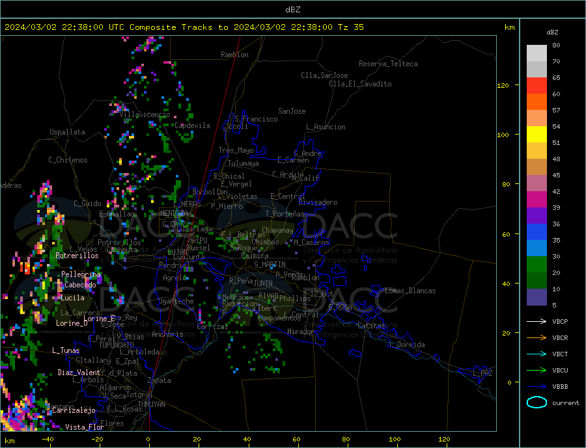This screenshot has width=586, height=448.
Task: Click the Pellegrina label on map
Action: click(x=81, y=274)
